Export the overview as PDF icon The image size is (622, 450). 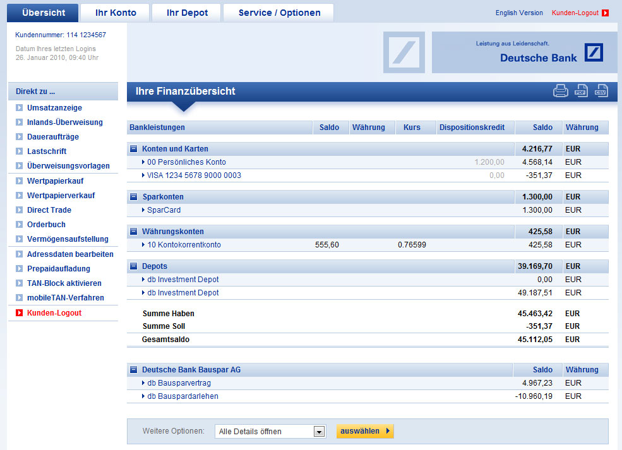(x=581, y=90)
